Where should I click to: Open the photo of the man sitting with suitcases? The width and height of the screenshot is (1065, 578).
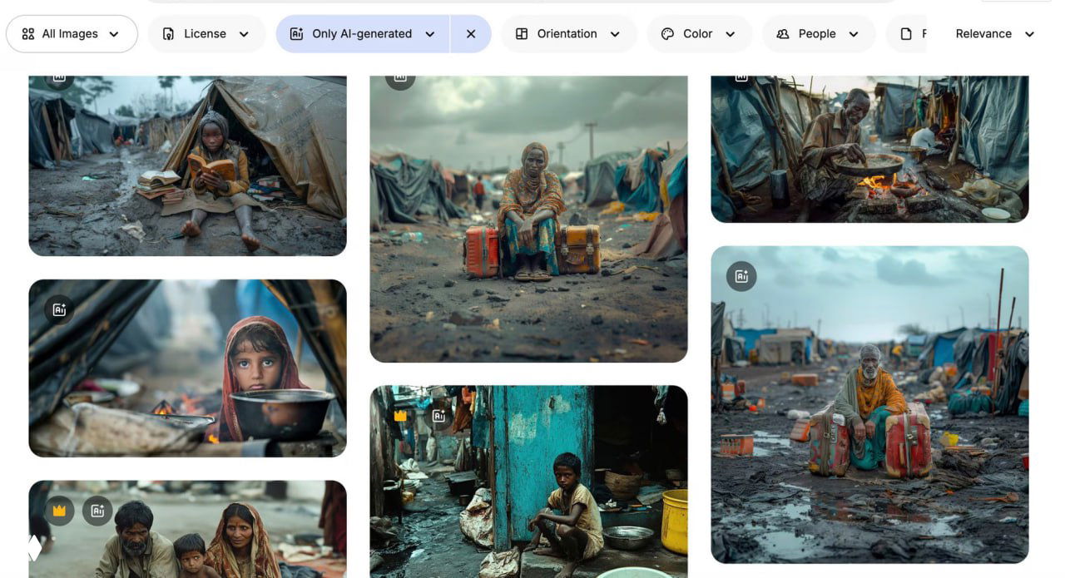[869, 403]
